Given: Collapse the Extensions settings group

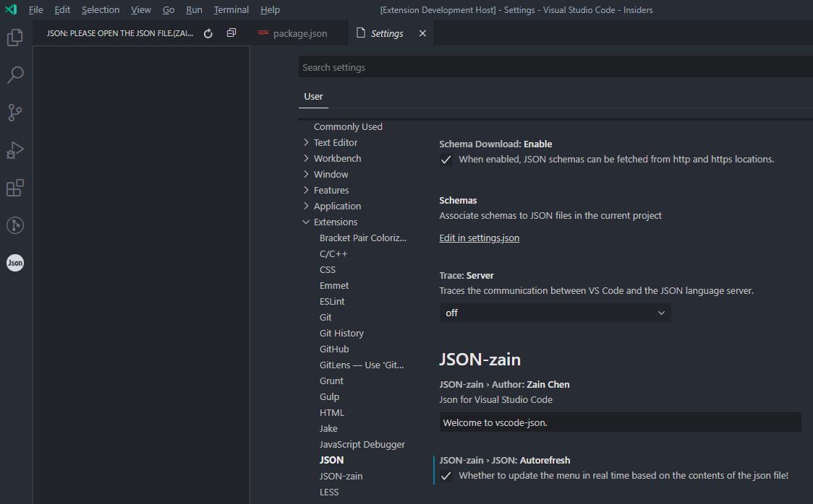Looking at the screenshot, I should point(306,222).
